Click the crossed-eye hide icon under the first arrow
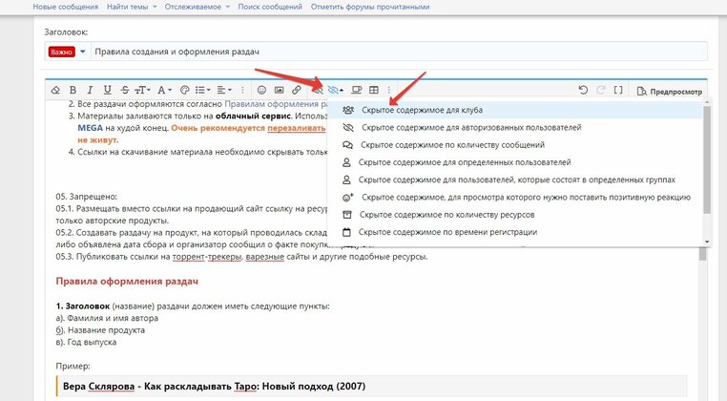Image resolution: width=727 pixels, height=401 pixels. point(317,90)
